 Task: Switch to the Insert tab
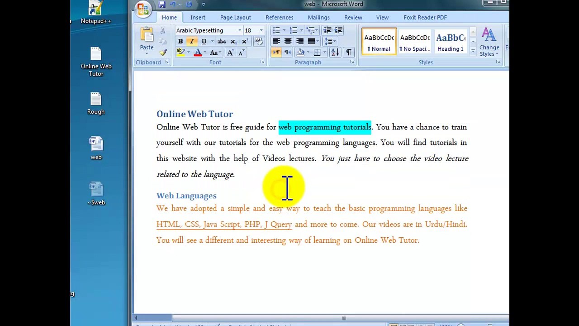pyautogui.click(x=198, y=17)
